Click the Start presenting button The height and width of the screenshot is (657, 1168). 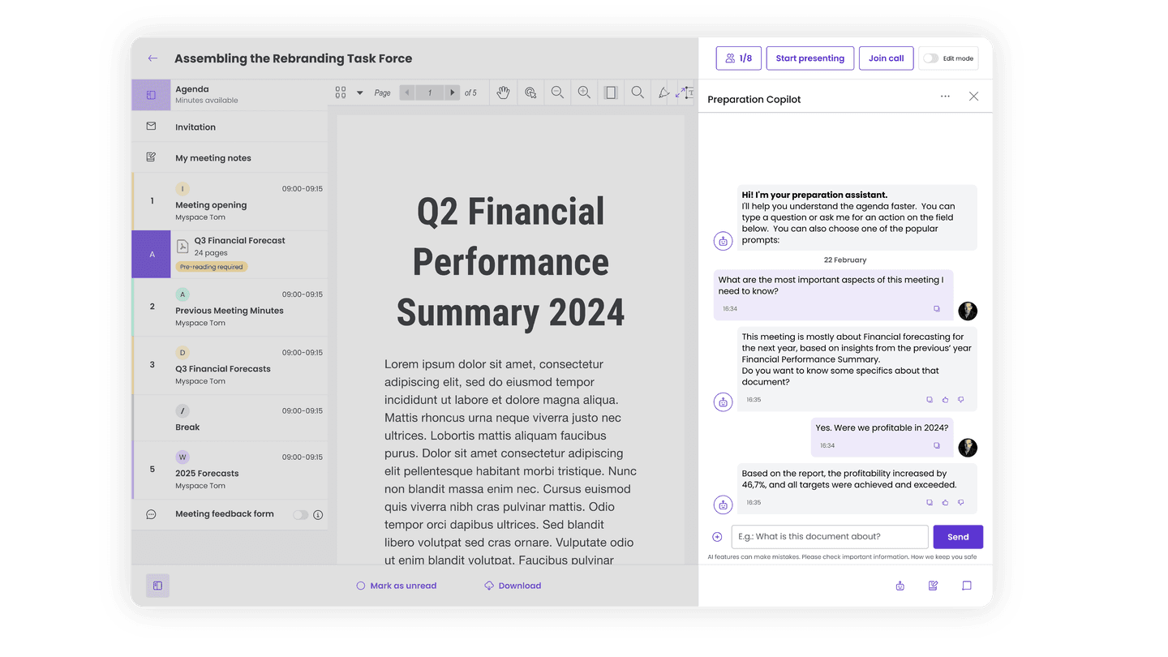coord(809,58)
